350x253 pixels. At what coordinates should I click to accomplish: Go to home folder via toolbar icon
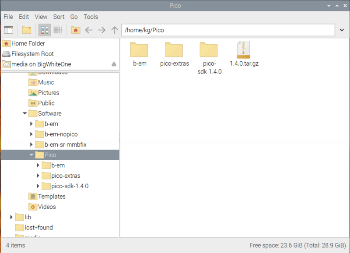pyautogui.click(x=76, y=30)
